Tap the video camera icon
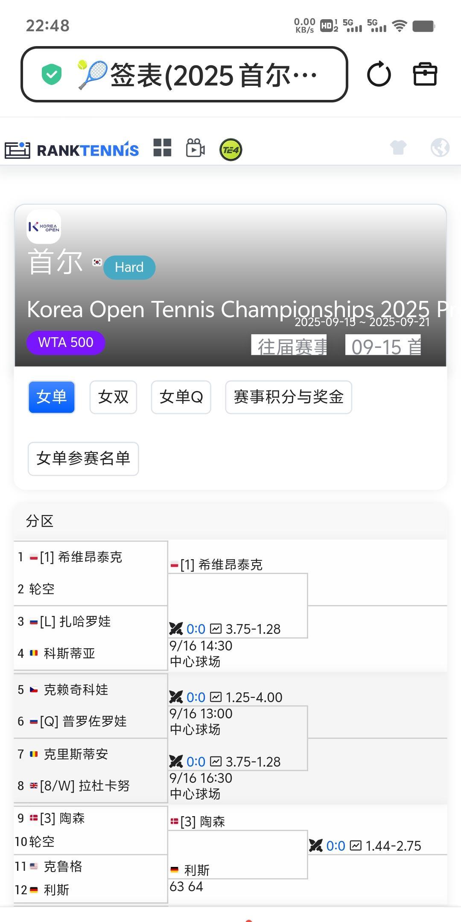This screenshot has height=922, width=461. click(x=195, y=148)
